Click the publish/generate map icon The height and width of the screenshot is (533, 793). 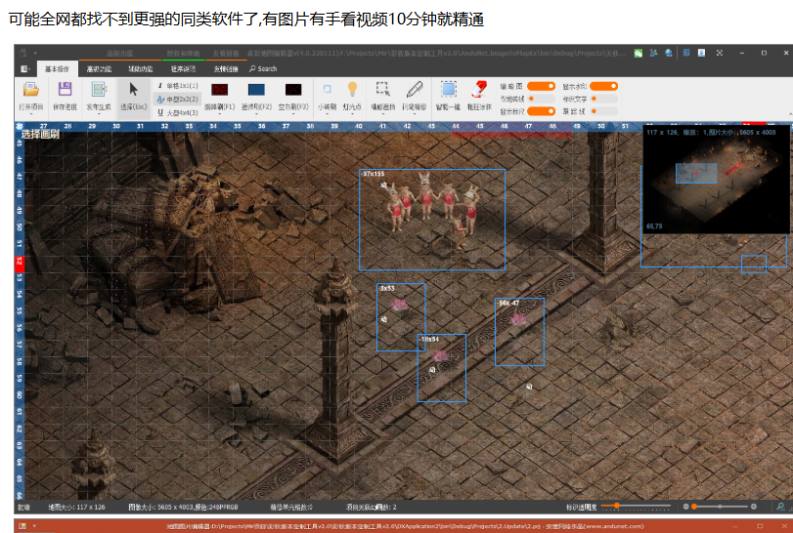[x=99, y=90]
